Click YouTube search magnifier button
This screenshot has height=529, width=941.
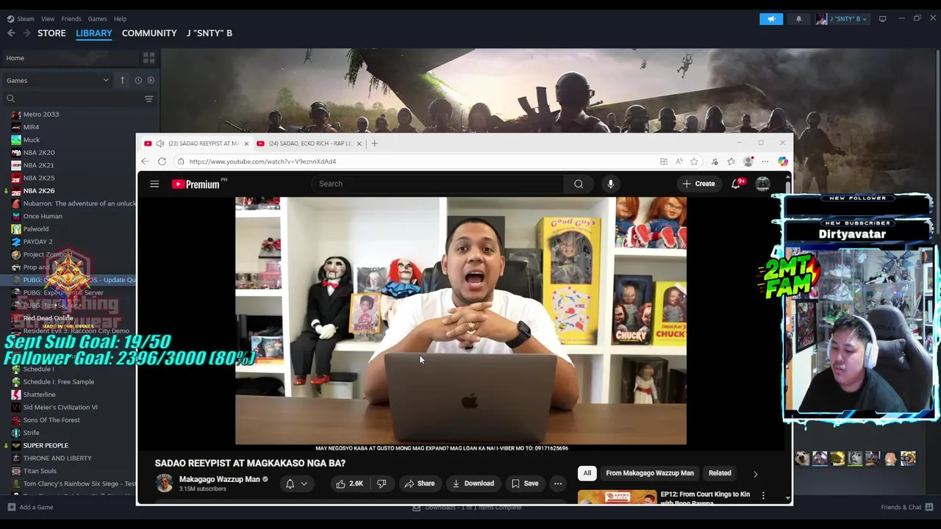click(579, 184)
